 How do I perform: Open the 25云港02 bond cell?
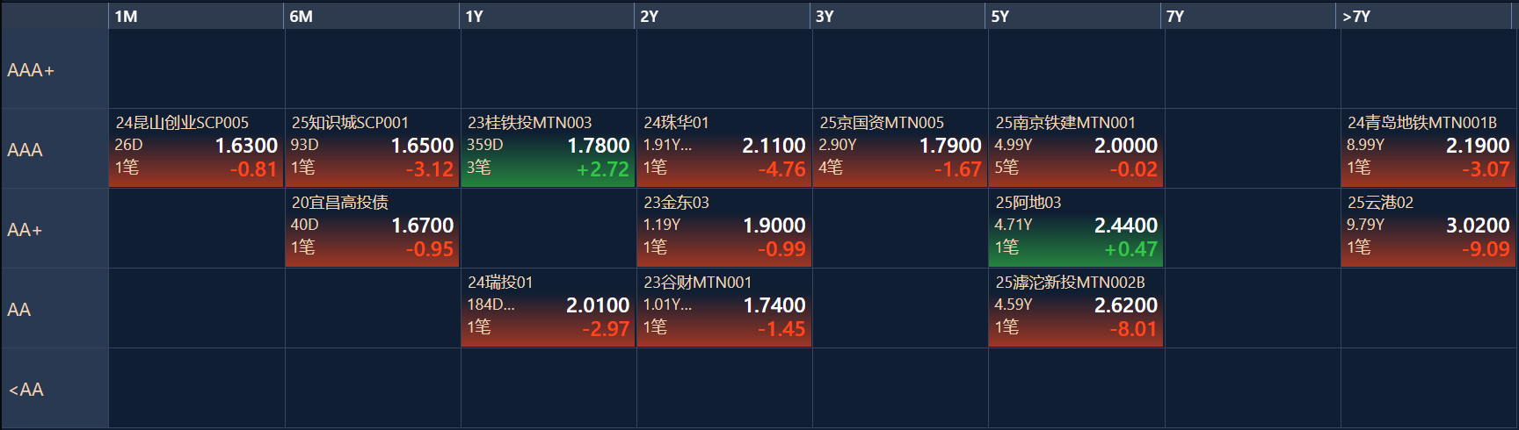(1428, 227)
